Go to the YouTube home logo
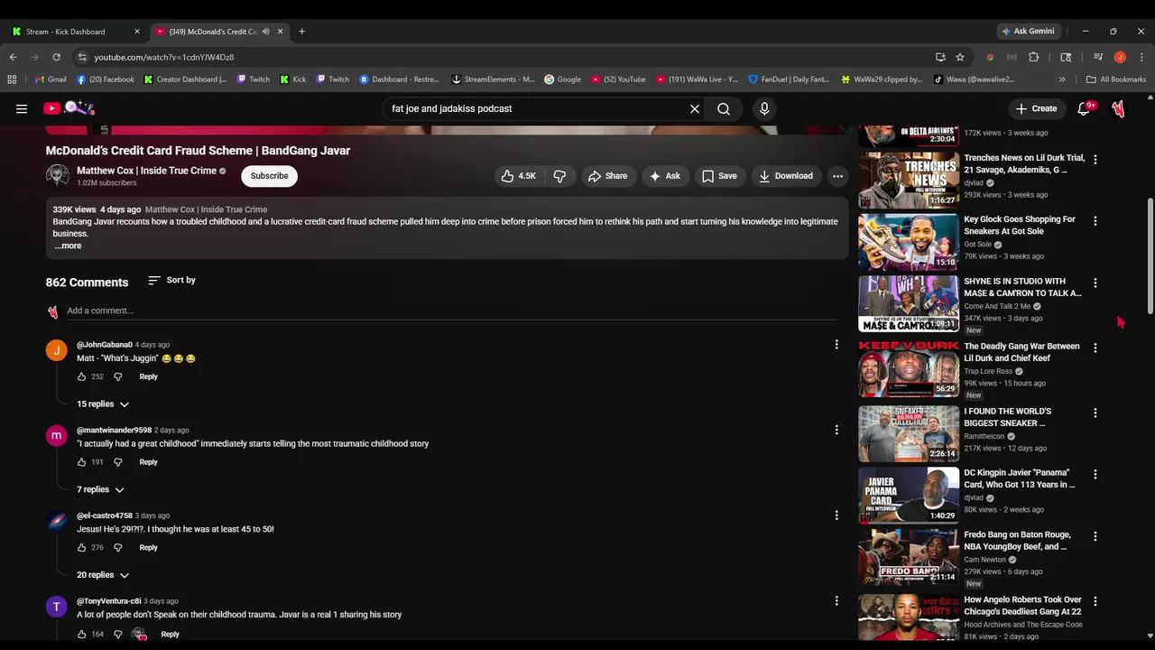 click(x=69, y=108)
